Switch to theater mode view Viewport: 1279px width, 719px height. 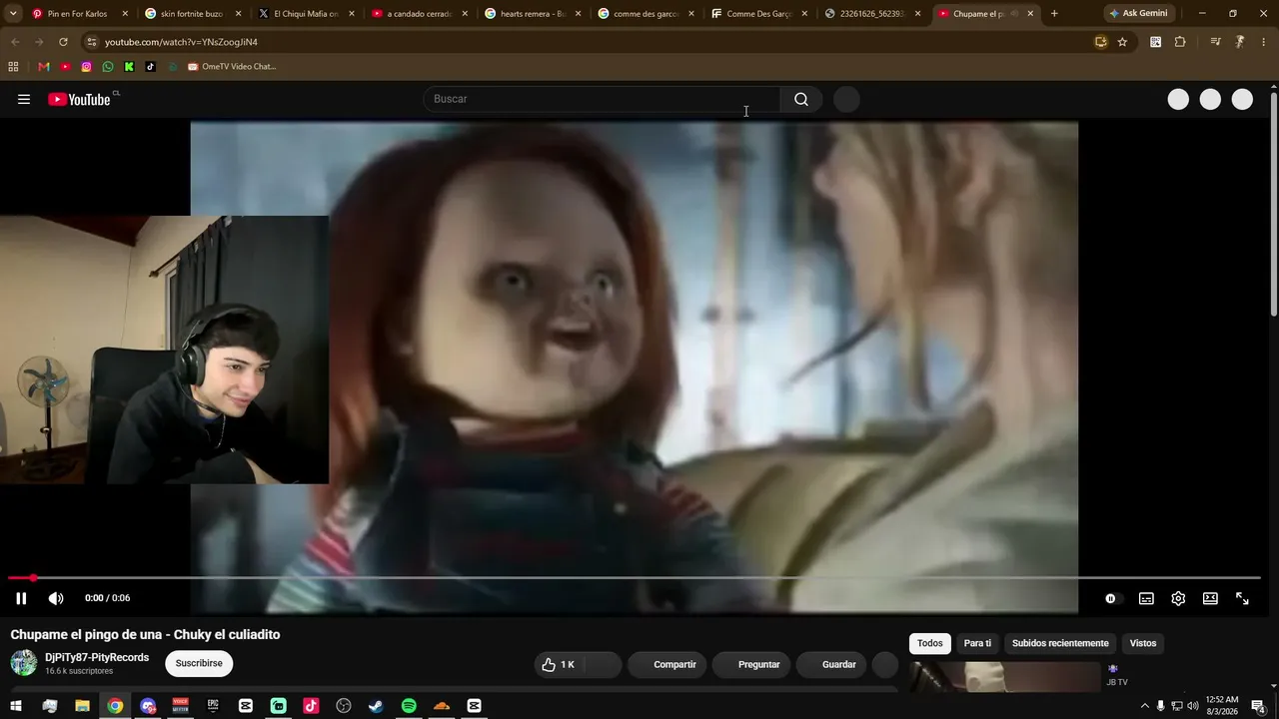coord(1210,598)
